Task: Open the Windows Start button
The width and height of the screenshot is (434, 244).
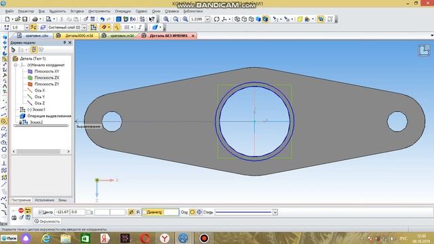Action: click(9, 238)
